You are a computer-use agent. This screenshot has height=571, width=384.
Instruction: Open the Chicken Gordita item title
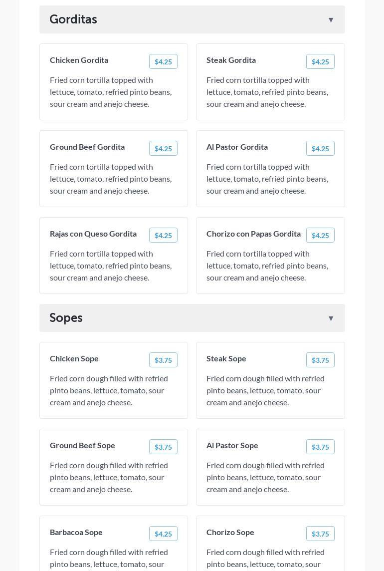coord(79,60)
